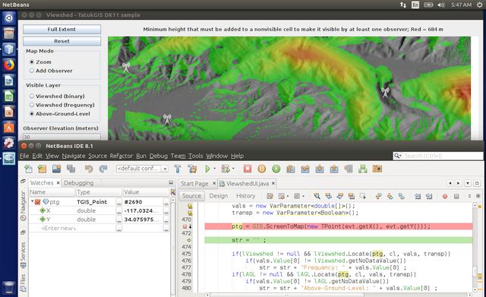The width and height of the screenshot is (486, 297).
Task: Switch to the Design view
Action: click(218, 196)
